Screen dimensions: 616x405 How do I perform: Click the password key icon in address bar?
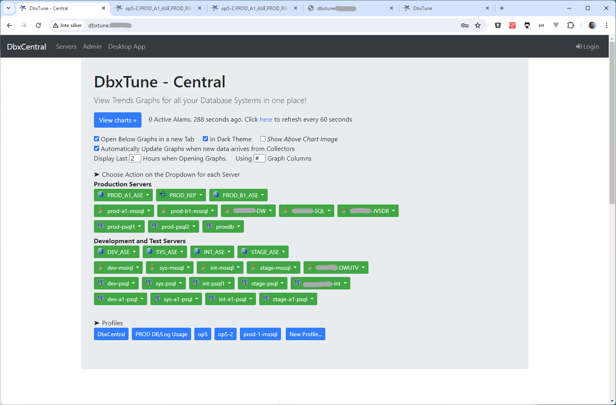click(465, 25)
